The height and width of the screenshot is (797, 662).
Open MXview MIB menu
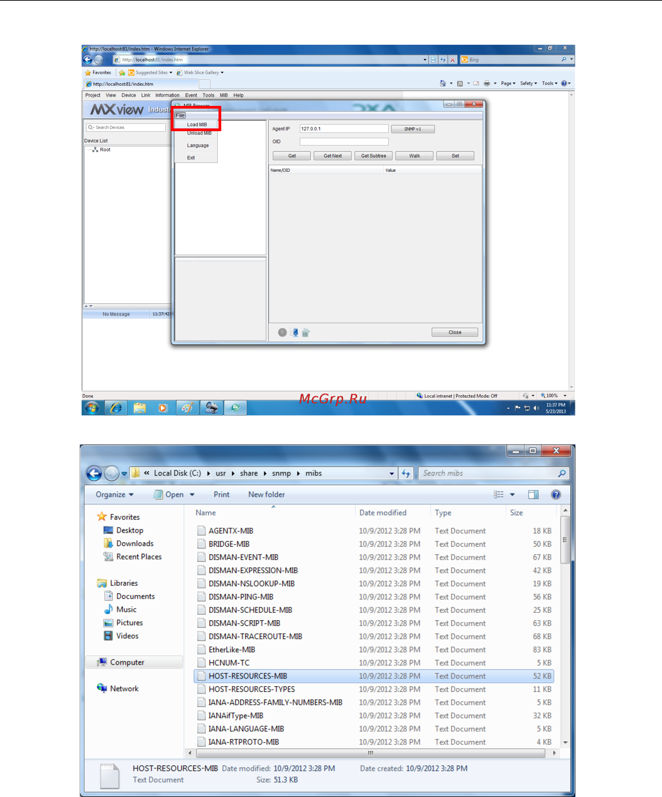(x=224, y=95)
